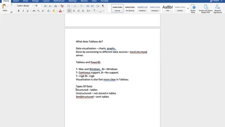Apply red font color
225x127 pixels.
click(x=60, y=11)
